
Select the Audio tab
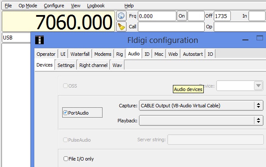tap(134, 54)
